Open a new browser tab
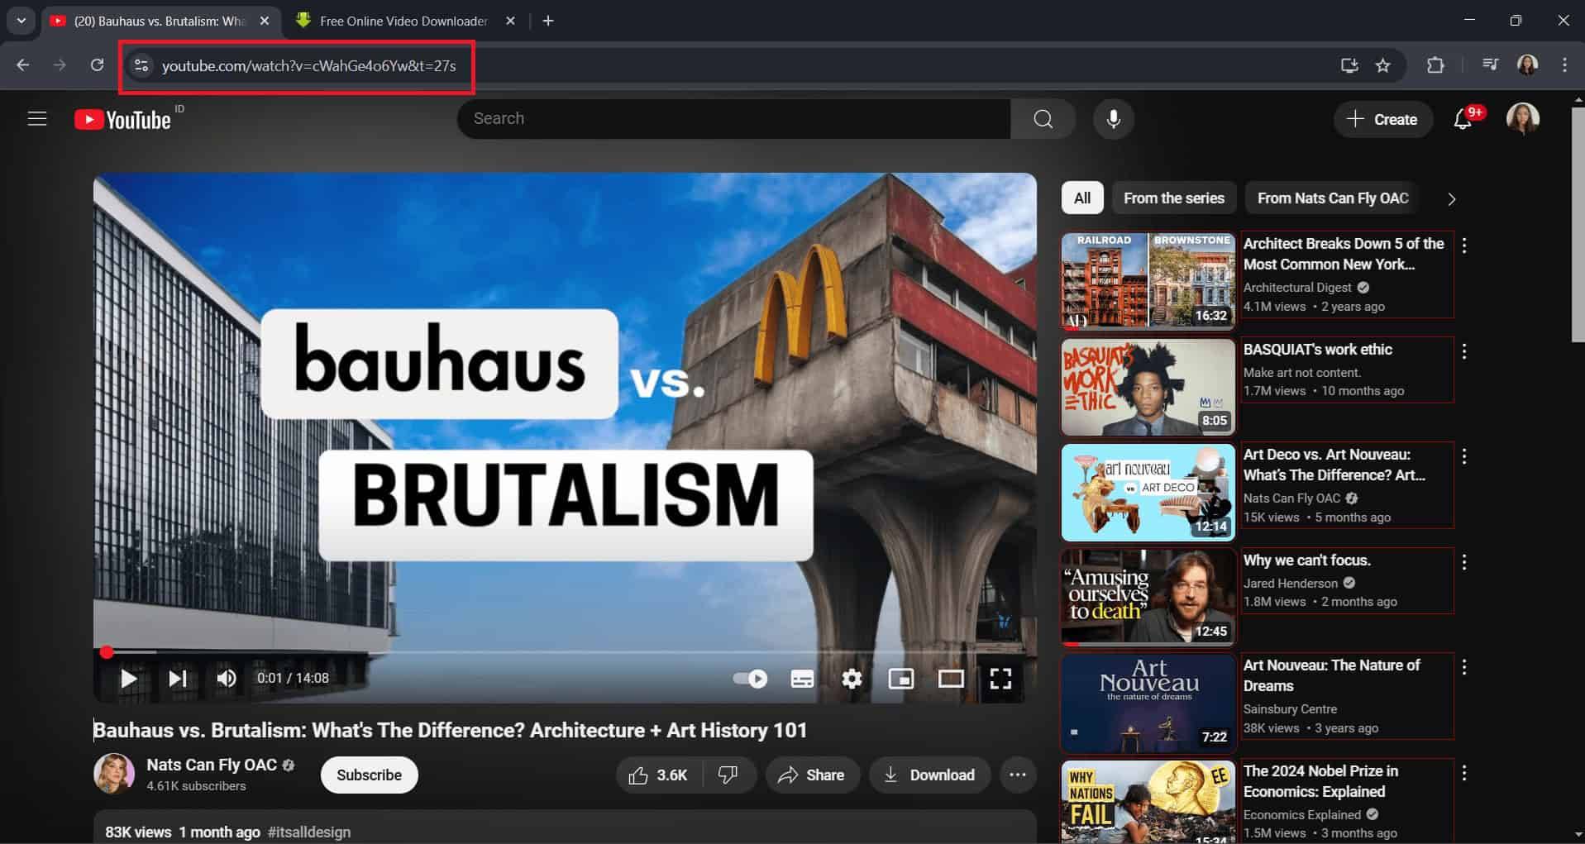The height and width of the screenshot is (844, 1585). (x=548, y=21)
